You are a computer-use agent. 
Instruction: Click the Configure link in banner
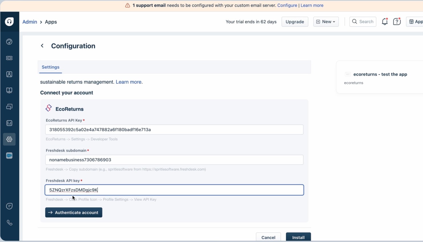point(287,5)
